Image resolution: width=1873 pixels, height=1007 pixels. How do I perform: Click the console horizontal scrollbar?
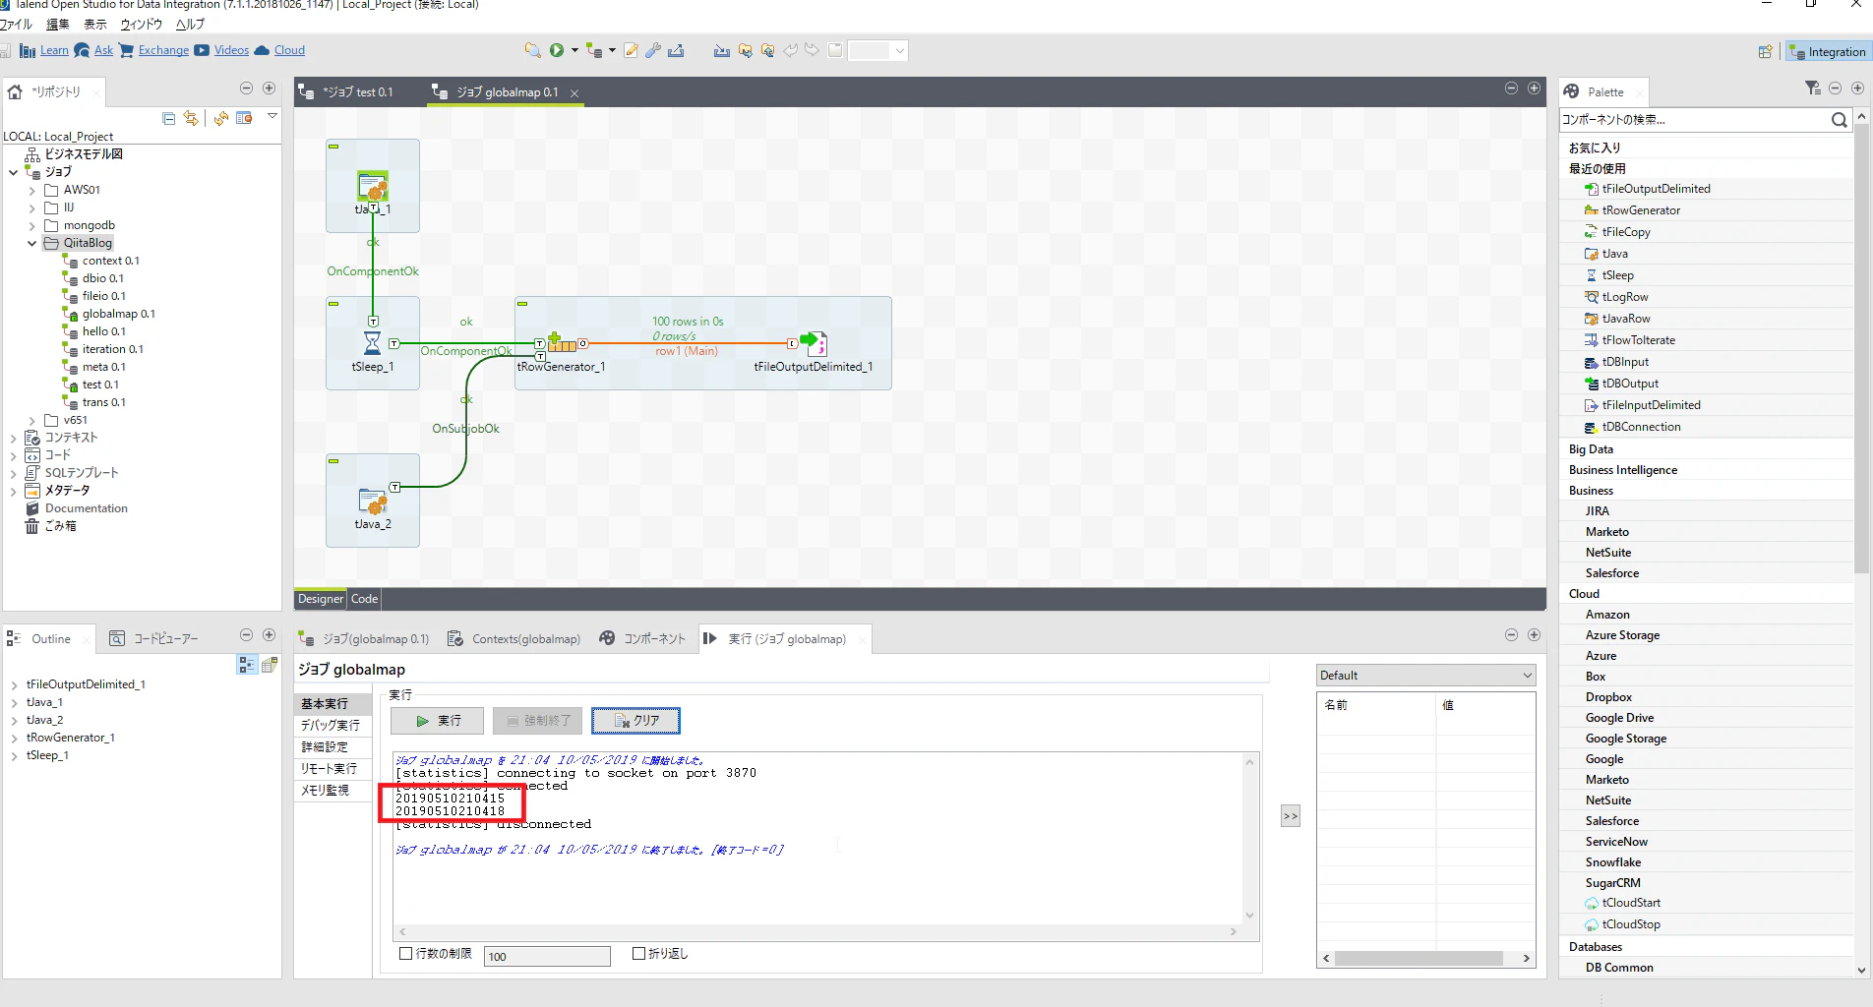click(x=818, y=931)
